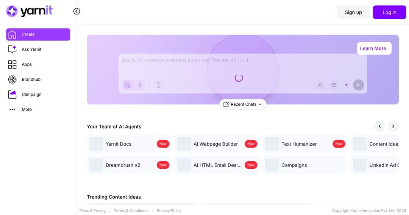
Task: Open Plans & Pricing link
Action: pos(93,210)
